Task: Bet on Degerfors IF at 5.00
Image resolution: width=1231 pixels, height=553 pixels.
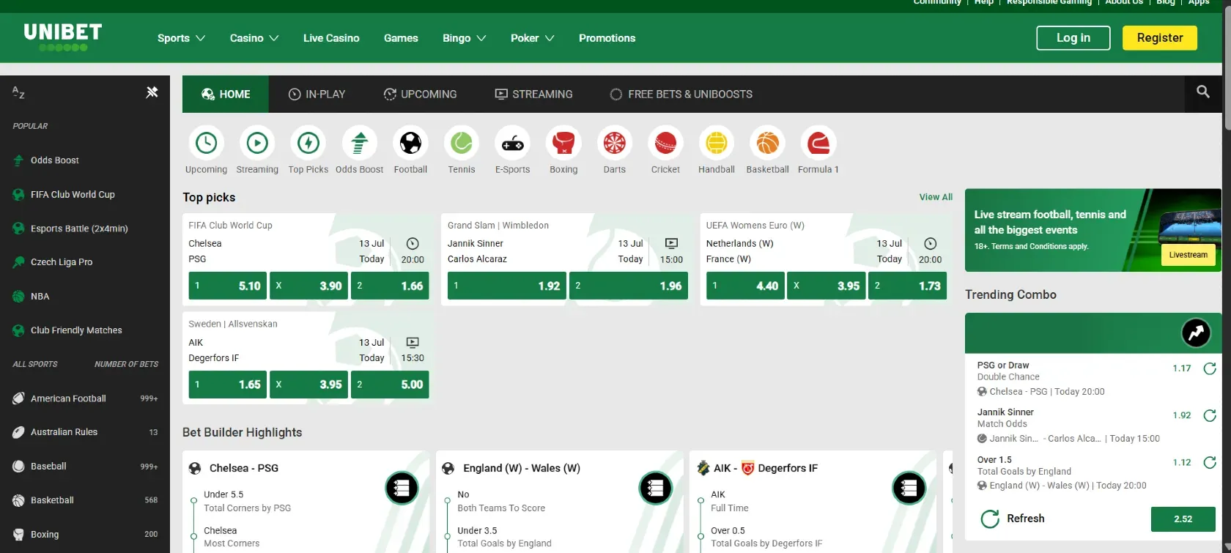Action: tap(390, 384)
